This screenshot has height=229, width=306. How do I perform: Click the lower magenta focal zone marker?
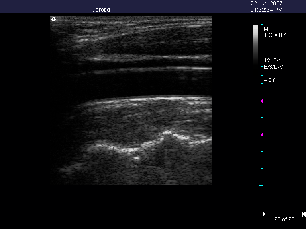pyautogui.click(x=261, y=135)
